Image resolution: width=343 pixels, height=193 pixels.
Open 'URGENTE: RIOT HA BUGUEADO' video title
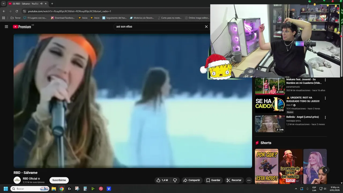pyautogui.click(x=303, y=99)
